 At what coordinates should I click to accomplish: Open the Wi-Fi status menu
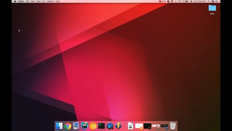(179, 1)
